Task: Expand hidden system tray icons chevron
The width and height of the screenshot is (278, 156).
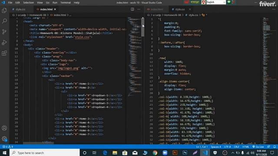Action: pos(233,153)
